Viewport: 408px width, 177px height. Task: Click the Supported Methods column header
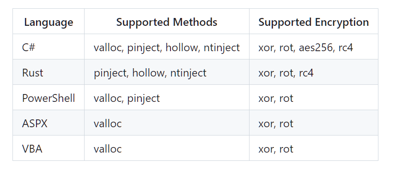point(166,21)
